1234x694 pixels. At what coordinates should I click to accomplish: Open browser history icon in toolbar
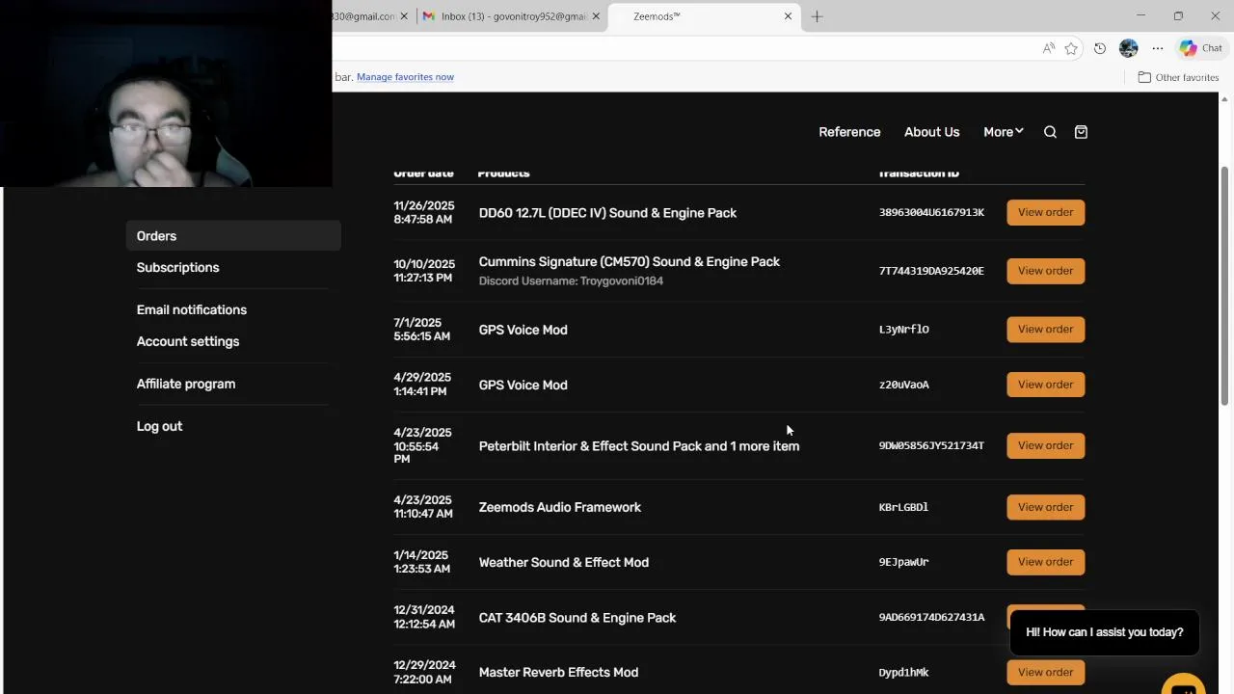(1100, 48)
